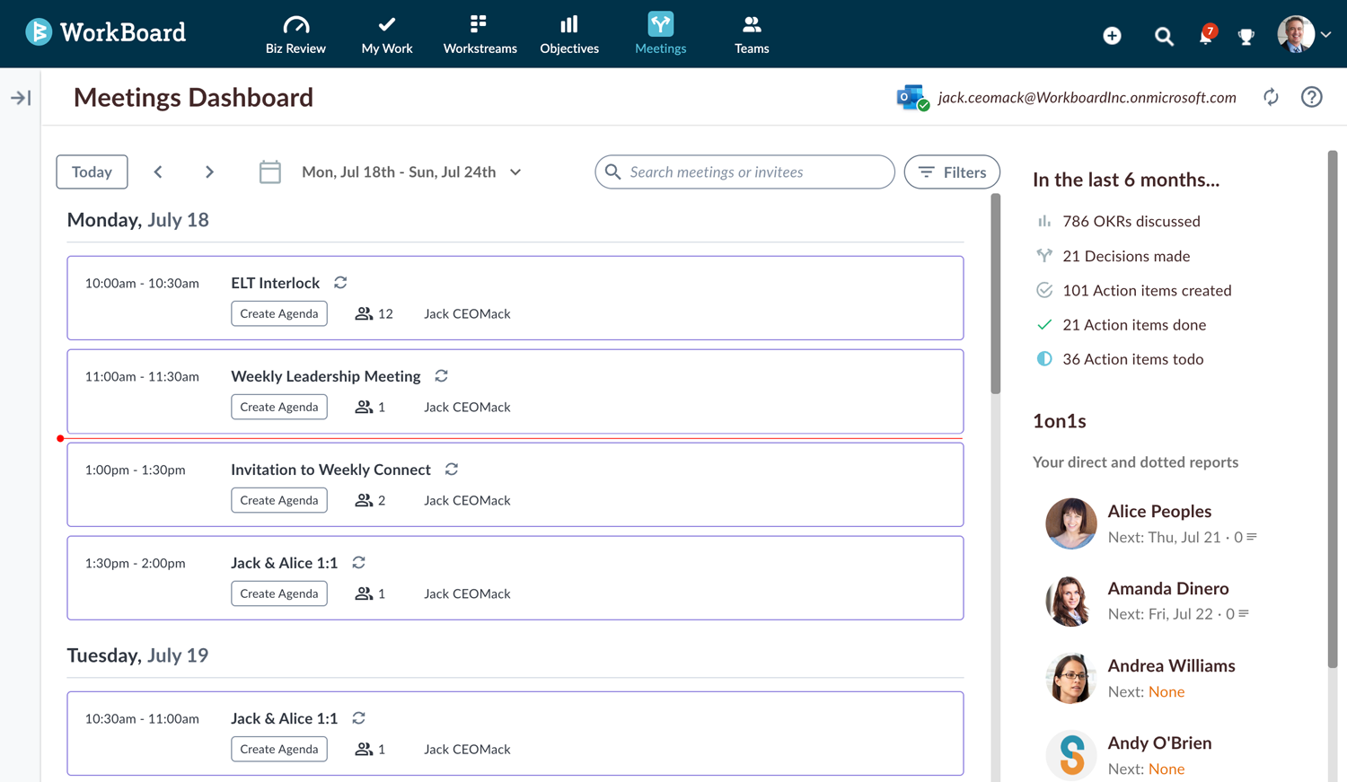View the 12 attendees of ELT Interlock

click(x=374, y=313)
